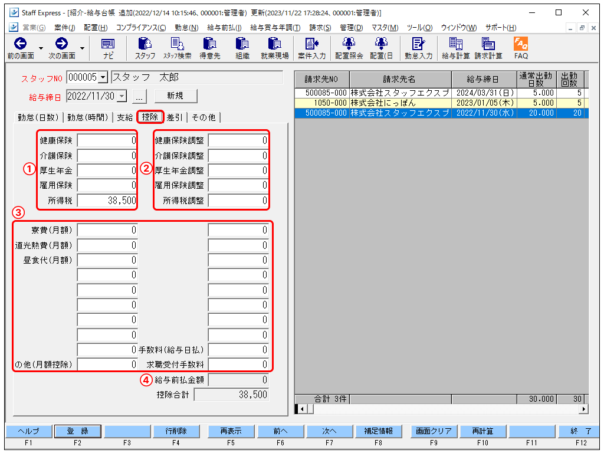Click the スタッフ toolbar icon

click(x=145, y=48)
